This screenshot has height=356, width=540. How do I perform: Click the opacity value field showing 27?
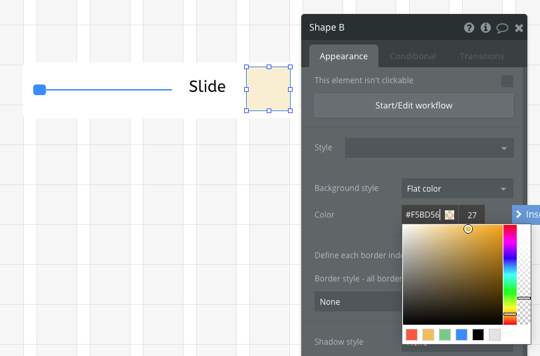pyautogui.click(x=472, y=215)
